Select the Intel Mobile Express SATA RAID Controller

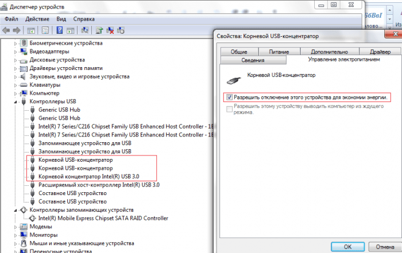point(103,218)
